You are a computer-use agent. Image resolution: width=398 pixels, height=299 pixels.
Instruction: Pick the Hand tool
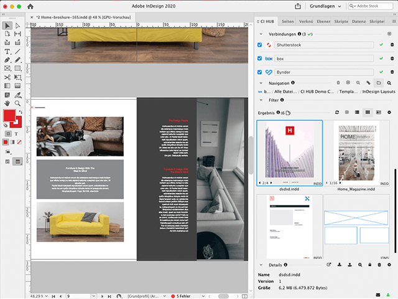(7, 103)
